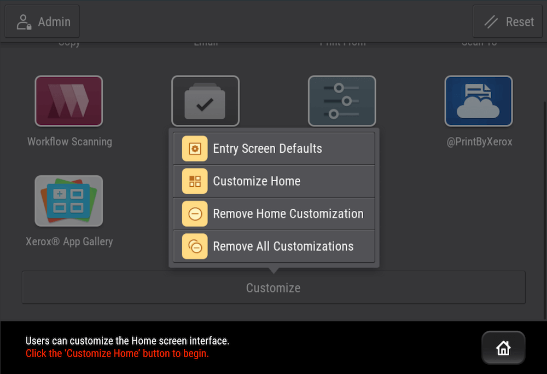Click the Scan To label at the top
This screenshot has height=374, width=547.
479,42
